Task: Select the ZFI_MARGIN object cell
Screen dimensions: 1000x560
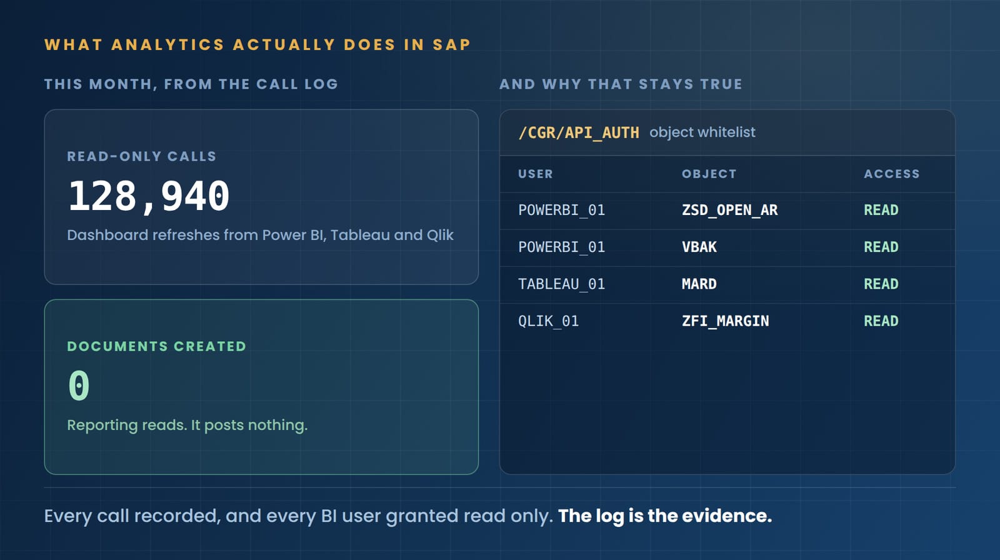Action: pyautogui.click(x=726, y=321)
